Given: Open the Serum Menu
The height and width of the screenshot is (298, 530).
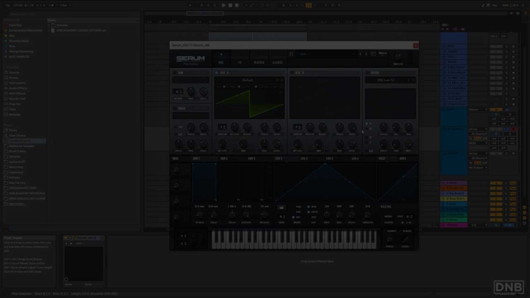Looking at the screenshot, I should click(x=383, y=53).
